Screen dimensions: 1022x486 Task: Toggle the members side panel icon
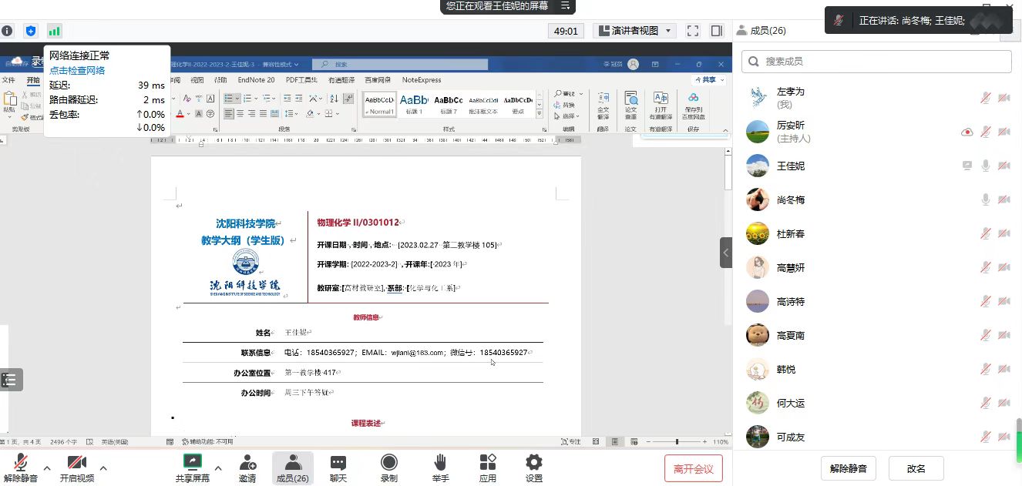[717, 31]
